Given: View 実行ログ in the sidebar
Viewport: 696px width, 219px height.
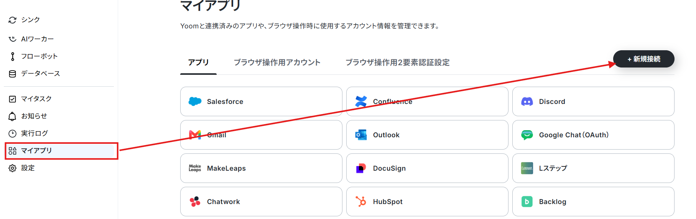Looking at the screenshot, I should pyautogui.click(x=35, y=133).
